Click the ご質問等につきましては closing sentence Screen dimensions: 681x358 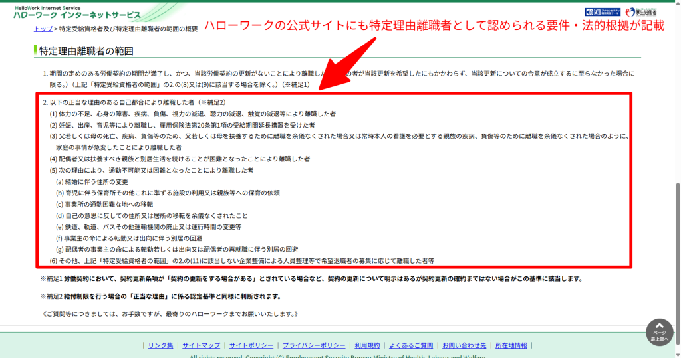[x=170, y=313]
